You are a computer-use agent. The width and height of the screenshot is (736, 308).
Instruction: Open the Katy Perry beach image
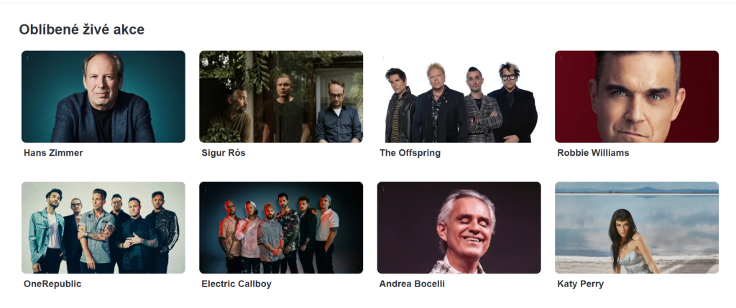[x=637, y=228]
